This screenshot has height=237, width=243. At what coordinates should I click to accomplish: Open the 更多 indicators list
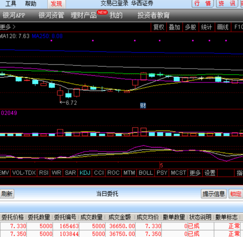coord(195,173)
